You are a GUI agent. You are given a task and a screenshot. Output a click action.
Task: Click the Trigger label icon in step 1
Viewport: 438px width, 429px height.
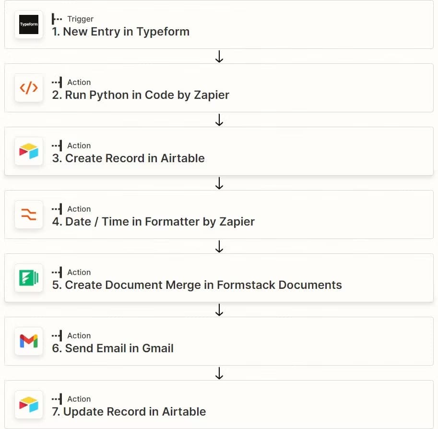57,19
